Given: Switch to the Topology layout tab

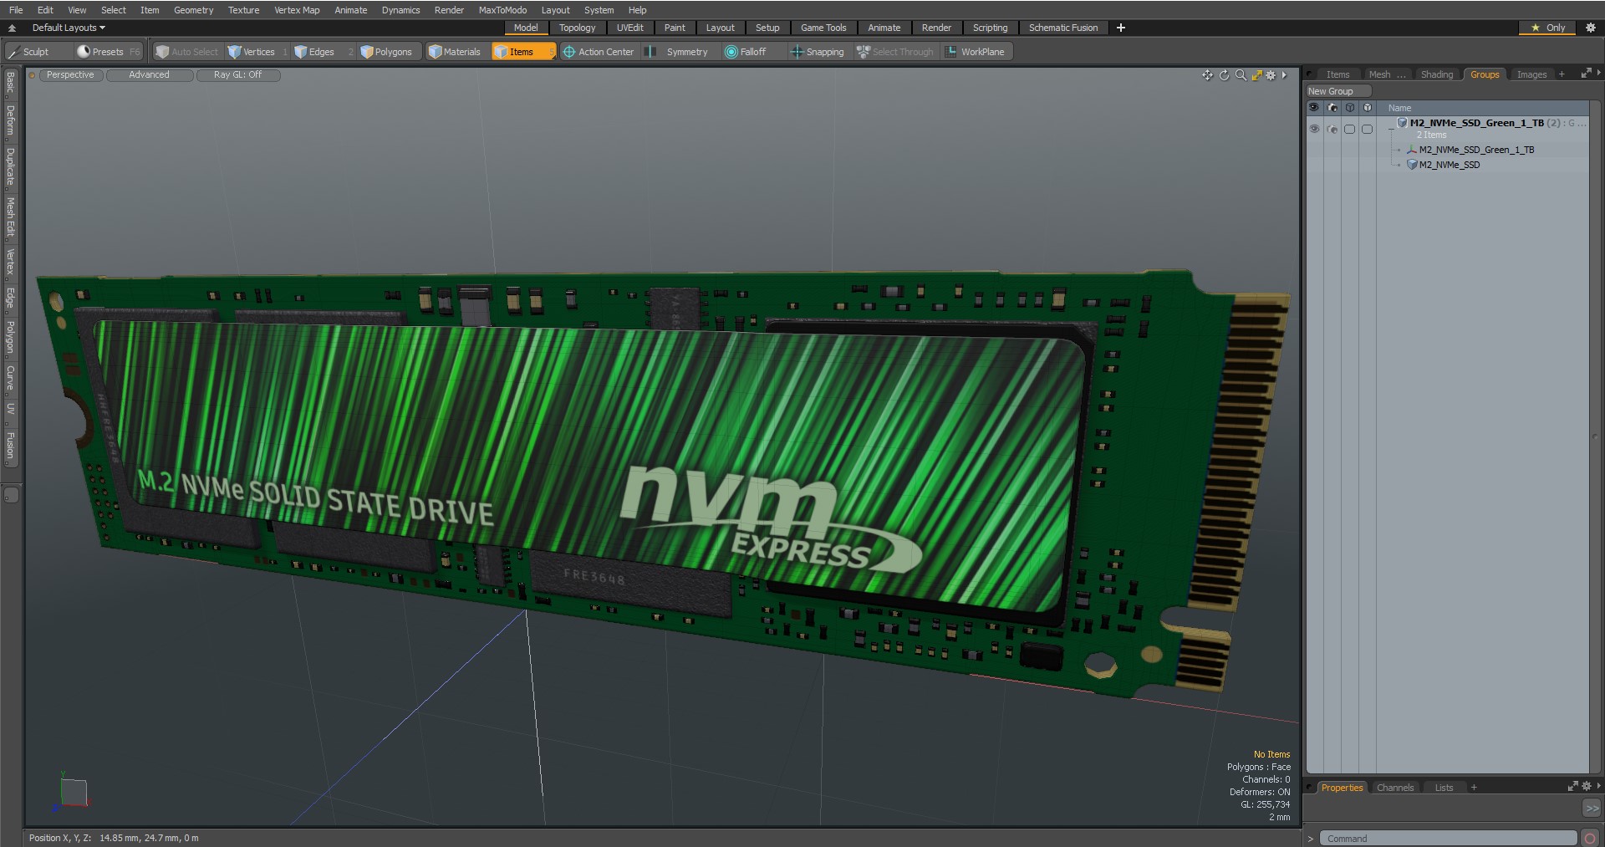Looking at the screenshot, I should (577, 28).
